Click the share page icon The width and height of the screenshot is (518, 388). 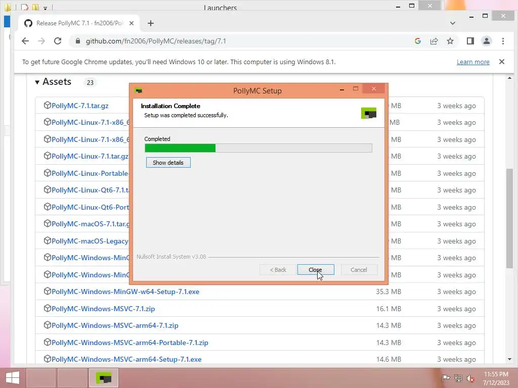coord(434,41)
